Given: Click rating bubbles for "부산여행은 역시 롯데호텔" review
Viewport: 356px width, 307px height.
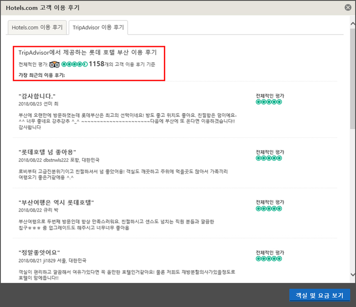Looking at the screenshot, I should [269, 208].
